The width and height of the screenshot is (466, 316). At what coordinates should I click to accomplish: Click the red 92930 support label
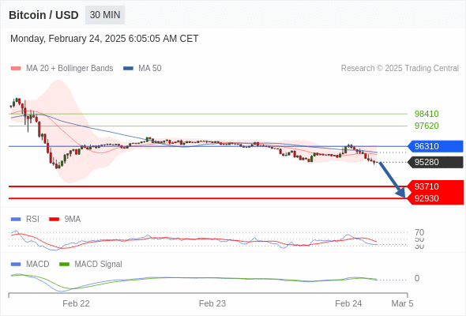[x=435, y=198]
